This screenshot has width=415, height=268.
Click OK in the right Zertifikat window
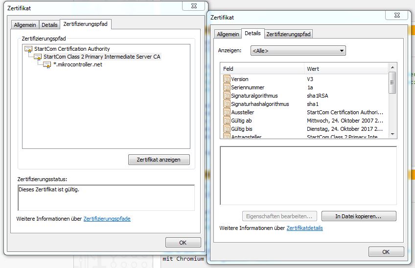[x=386, y=251]
